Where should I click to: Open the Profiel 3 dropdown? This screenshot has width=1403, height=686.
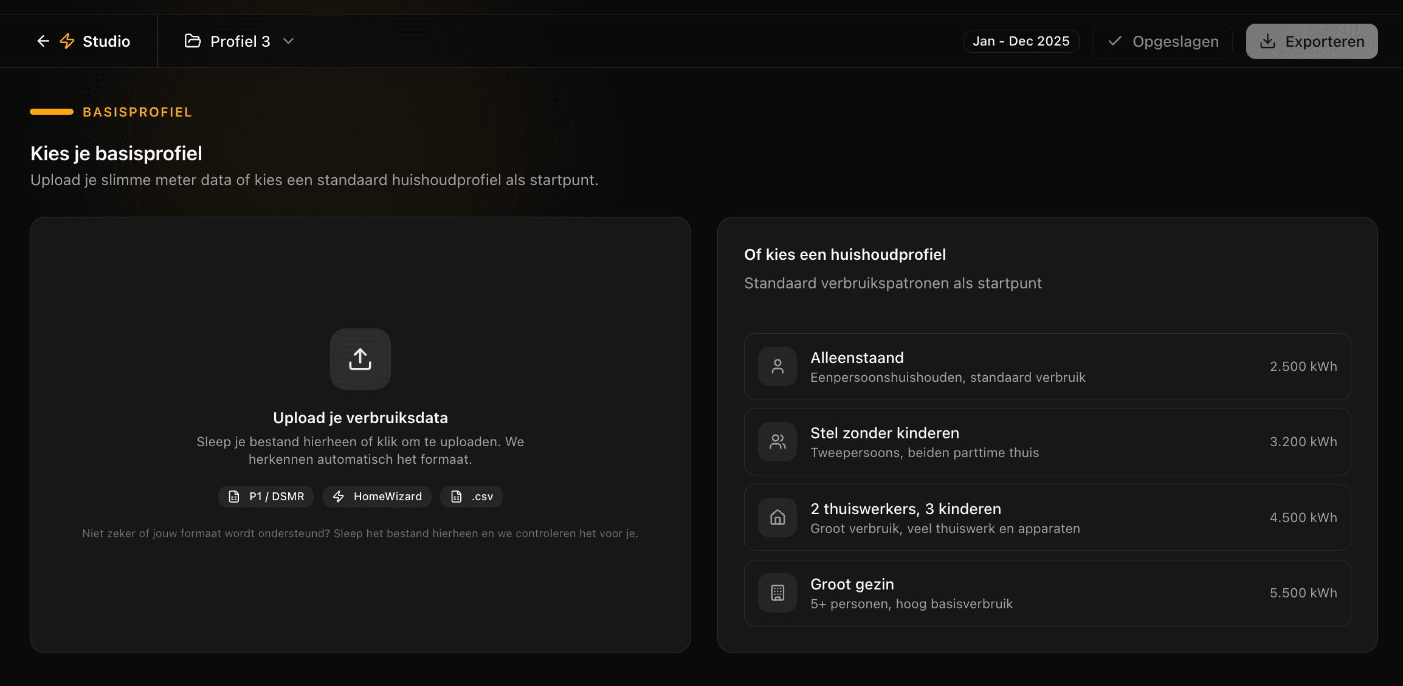tap(289, 41)
